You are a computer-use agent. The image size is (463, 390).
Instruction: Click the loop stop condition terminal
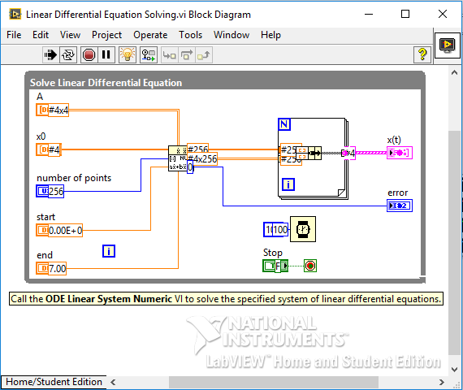point(310,266)
